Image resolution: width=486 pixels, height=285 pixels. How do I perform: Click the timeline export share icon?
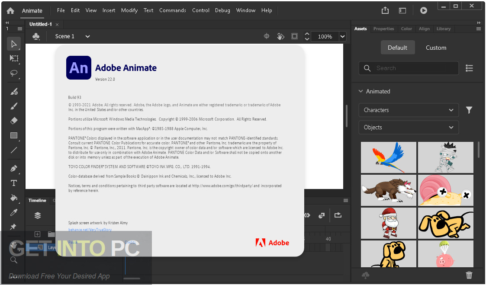click(x=338, y=215)
